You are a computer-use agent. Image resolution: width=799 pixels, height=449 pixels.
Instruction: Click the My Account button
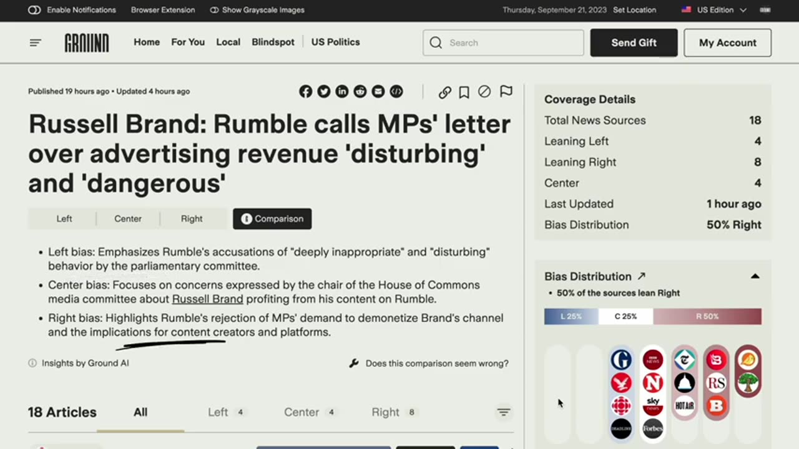click(x=727, y=42)
